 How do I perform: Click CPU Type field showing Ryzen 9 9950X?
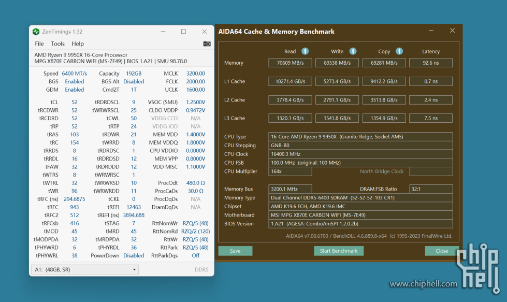click(x=360, y=136)
